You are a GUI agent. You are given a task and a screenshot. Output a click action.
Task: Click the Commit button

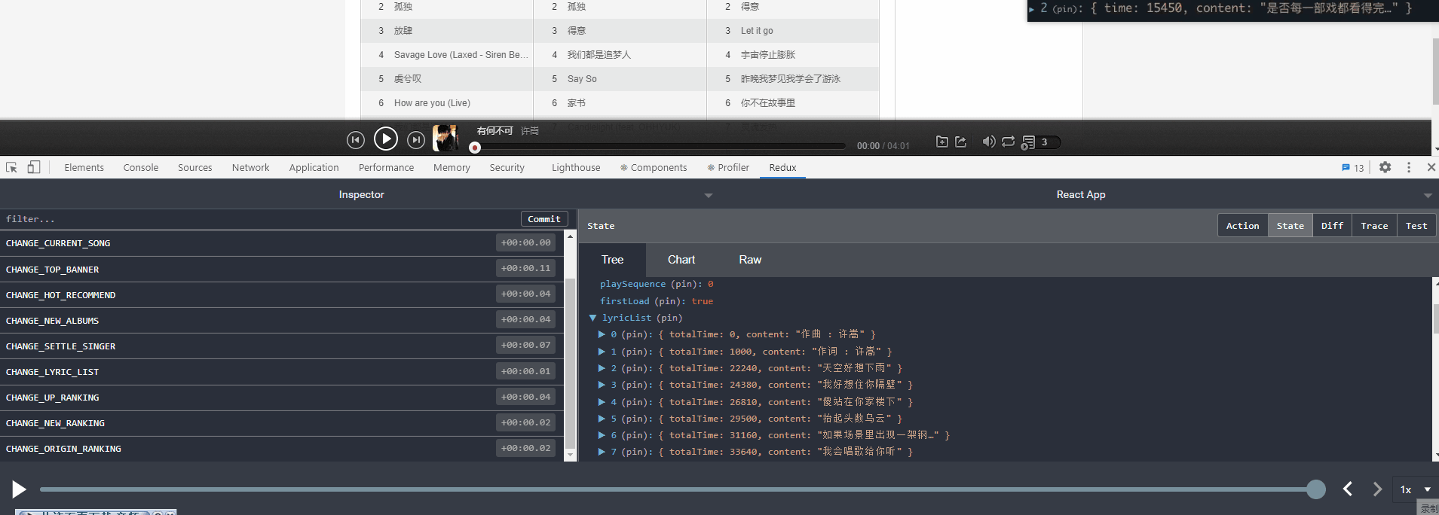coord(544,219)
